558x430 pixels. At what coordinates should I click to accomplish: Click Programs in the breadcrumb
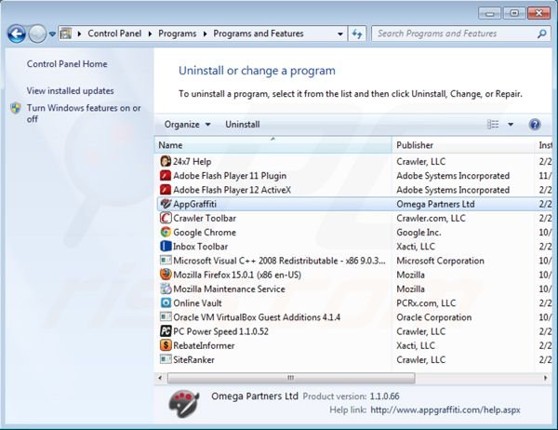178,34
